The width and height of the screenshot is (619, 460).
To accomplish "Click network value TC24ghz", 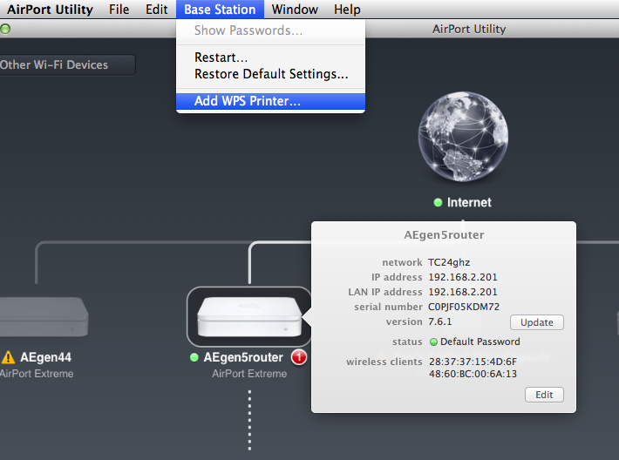I will click(x=449, y=262).
